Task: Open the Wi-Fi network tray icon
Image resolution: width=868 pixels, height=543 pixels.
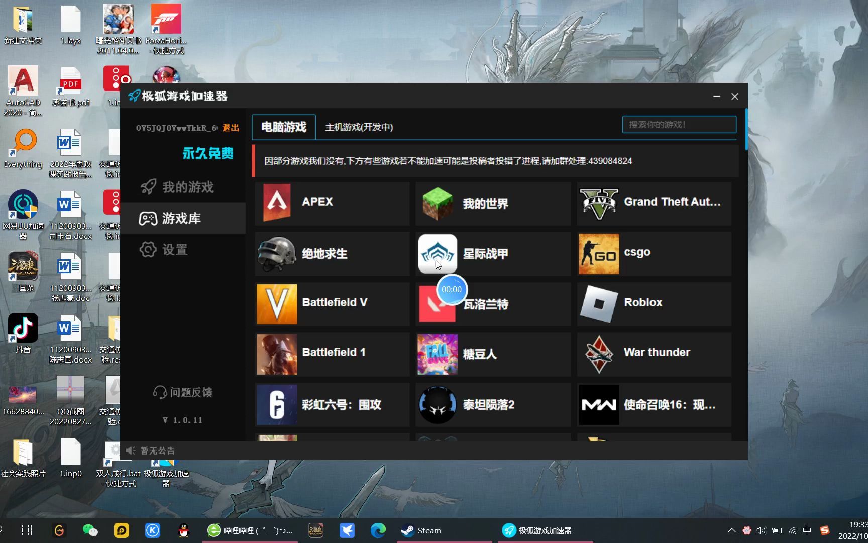Action: pos(792,530)
